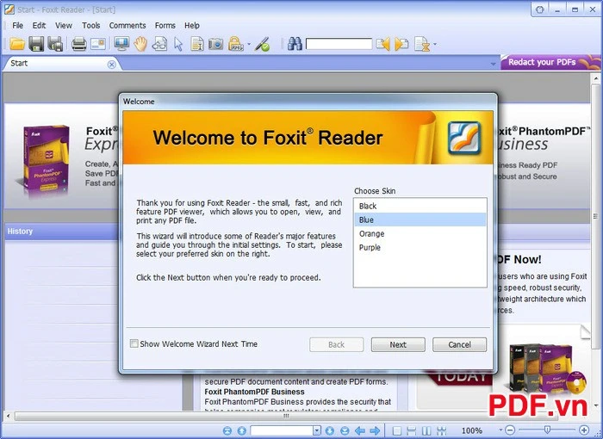Open the View menu

[64, 25]
